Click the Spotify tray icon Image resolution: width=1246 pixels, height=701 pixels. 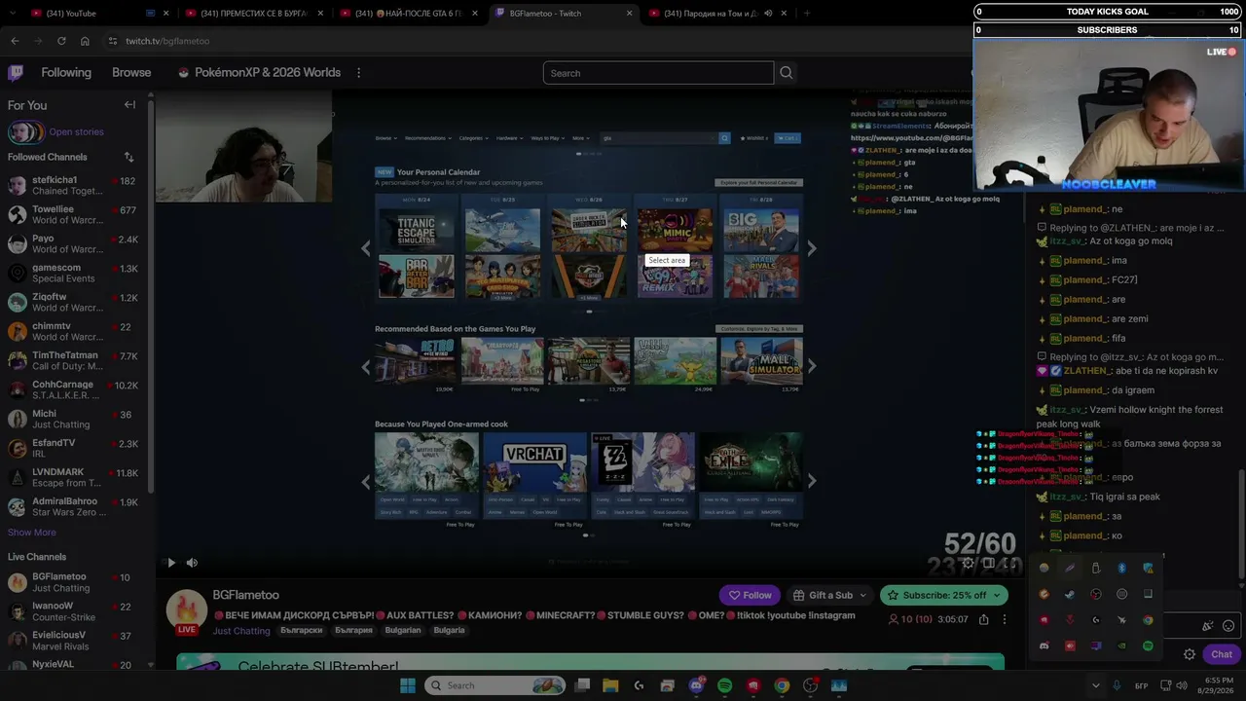pos(1148,646)
